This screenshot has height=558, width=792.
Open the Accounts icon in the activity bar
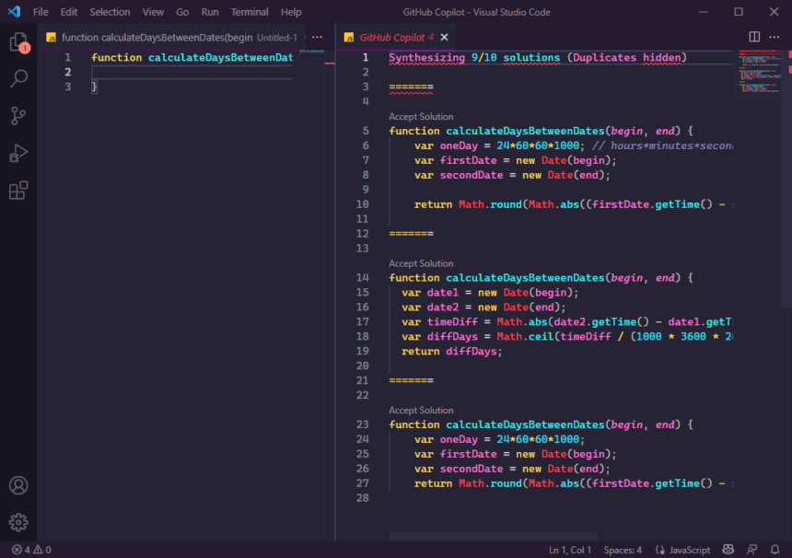click(x=20, y=485)
